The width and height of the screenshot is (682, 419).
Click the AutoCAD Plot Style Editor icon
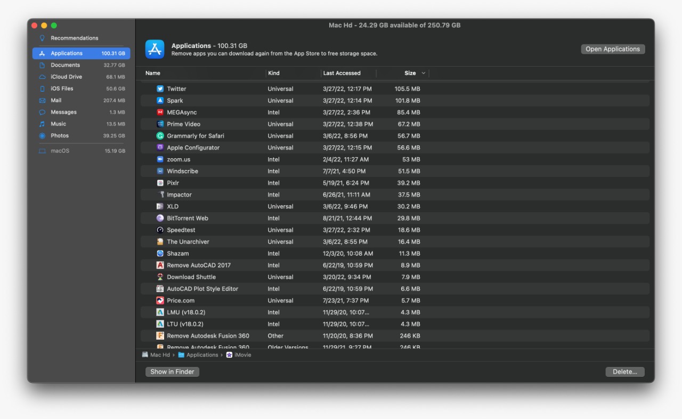tap(160, 288)
